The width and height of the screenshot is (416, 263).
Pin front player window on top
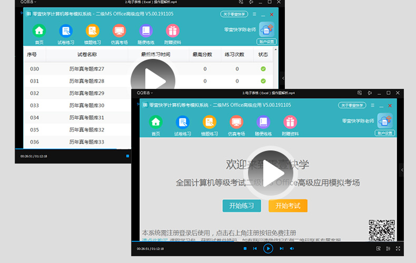[370, 93]
